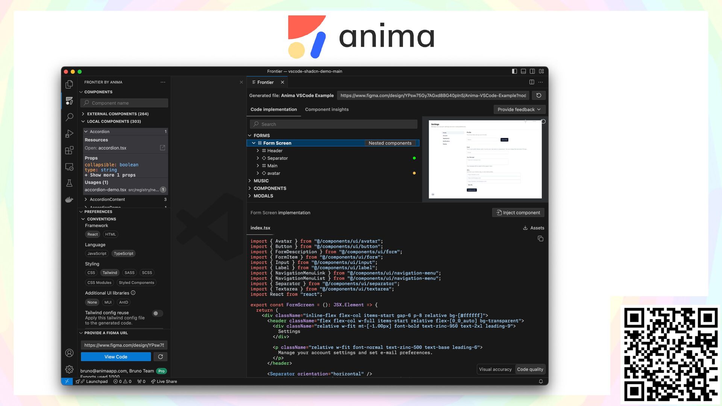Viewport: 722px width, 406px height.
Task: Open Run and Debug view
Action: coord(69,133)
